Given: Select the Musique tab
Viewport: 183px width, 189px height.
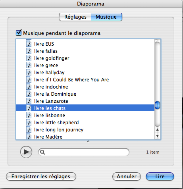Looking at the screenshot, I should tap(106, 17).
